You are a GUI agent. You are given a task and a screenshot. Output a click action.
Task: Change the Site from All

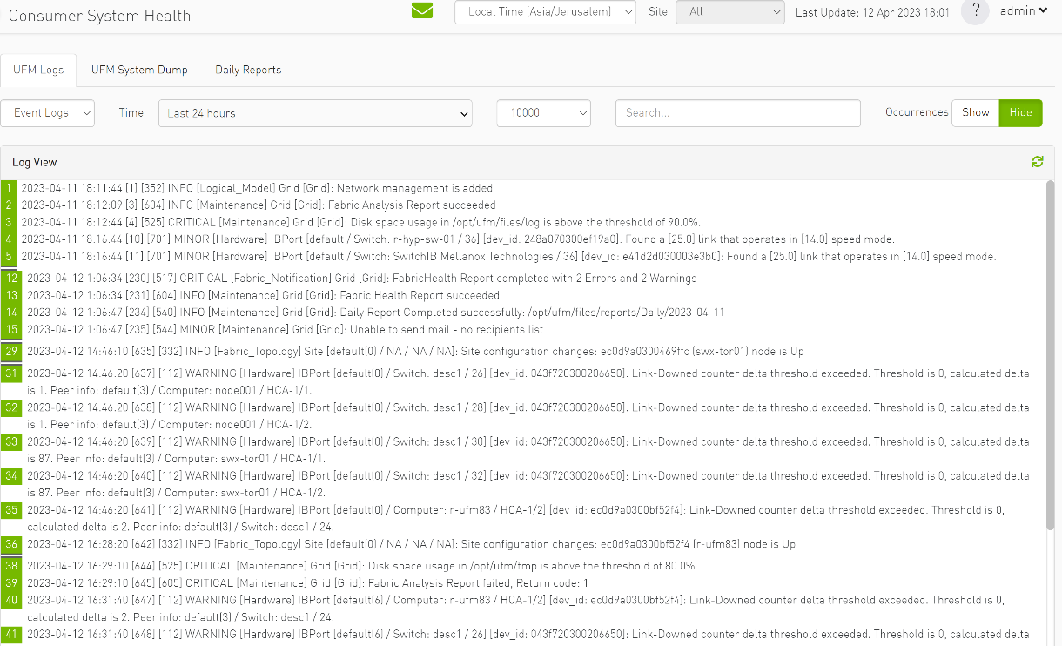tap(729, 12)
